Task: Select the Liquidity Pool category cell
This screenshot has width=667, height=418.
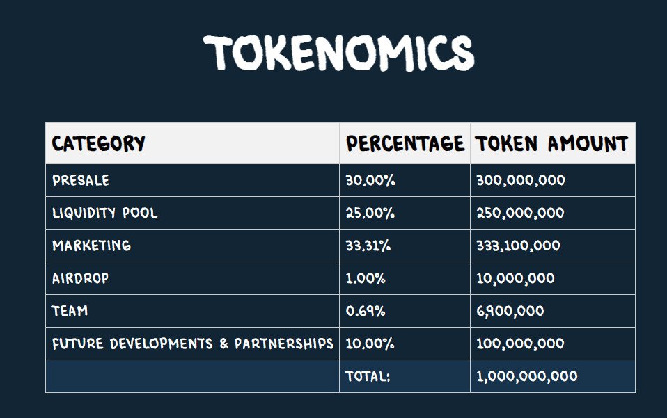Action: (105, 213)
